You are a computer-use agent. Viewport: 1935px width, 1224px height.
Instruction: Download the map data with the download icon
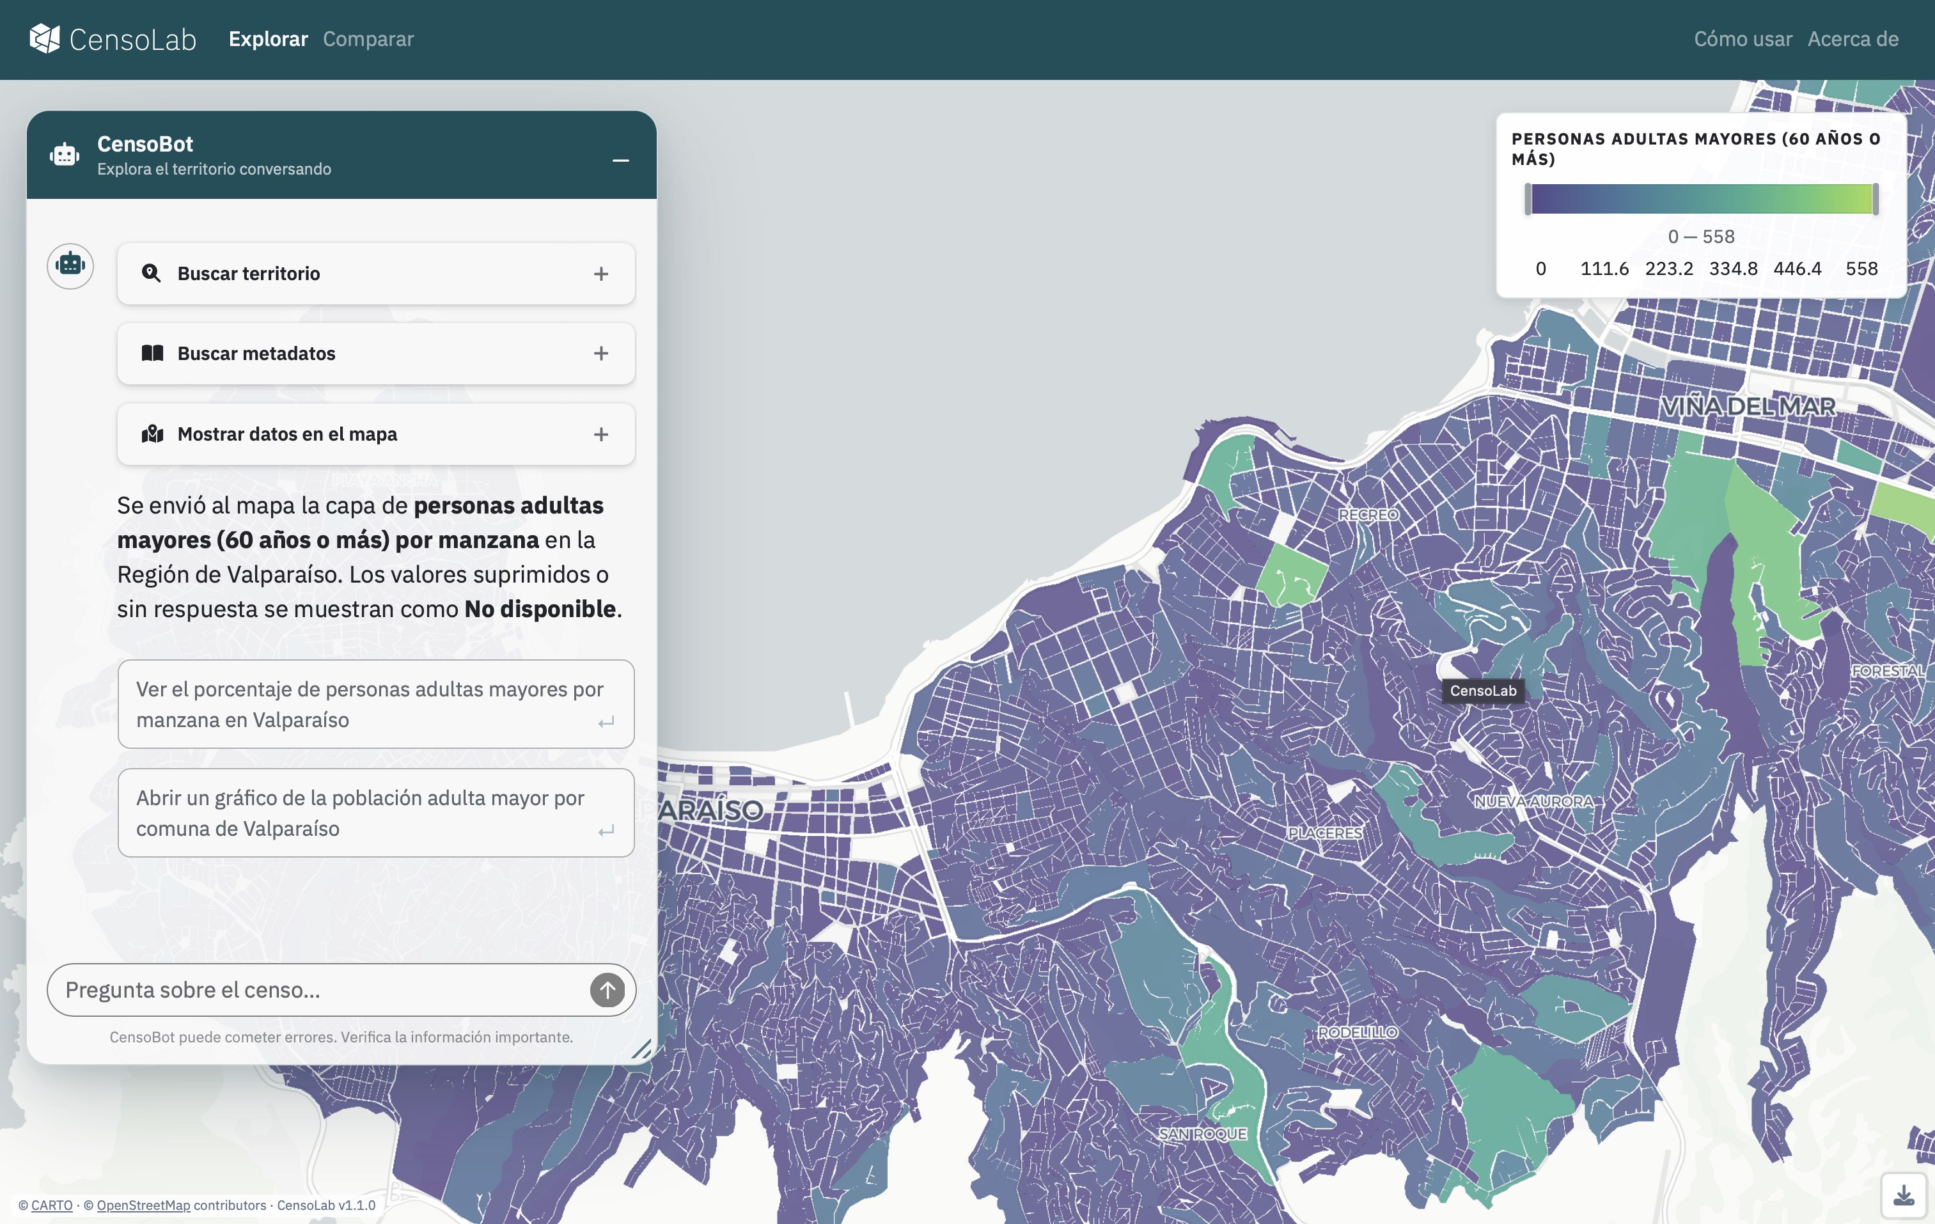pyautogui.click(x=1904, y=1195)
